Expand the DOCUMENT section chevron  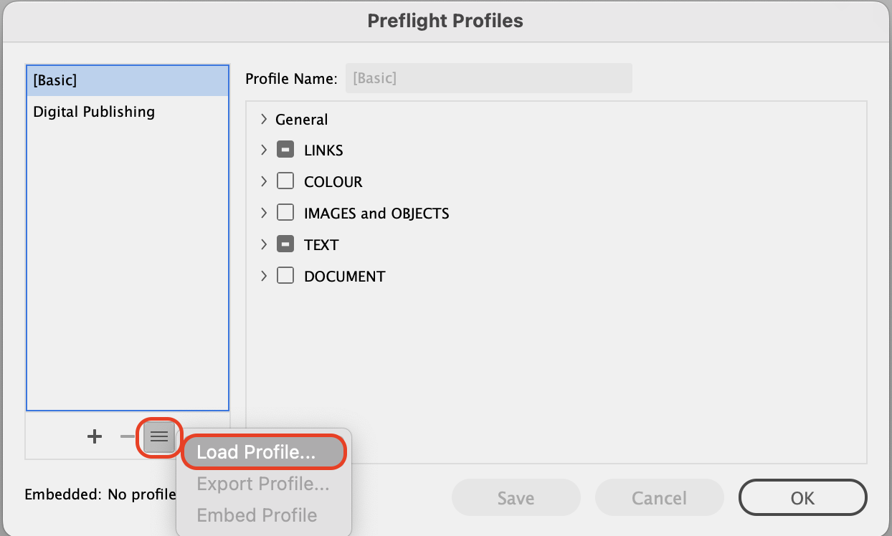tap(264, 276)
